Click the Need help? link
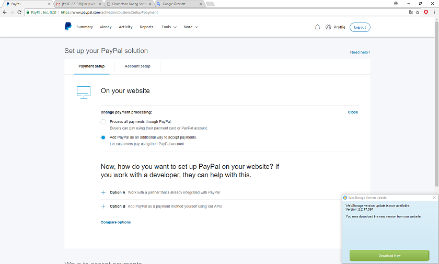Screen dimensions: 439x264 [x=360, y=52]
